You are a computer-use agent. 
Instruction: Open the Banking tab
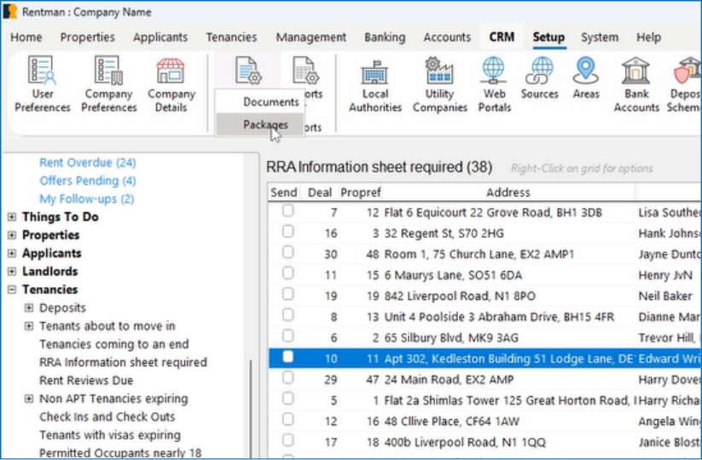click(385, 37)
